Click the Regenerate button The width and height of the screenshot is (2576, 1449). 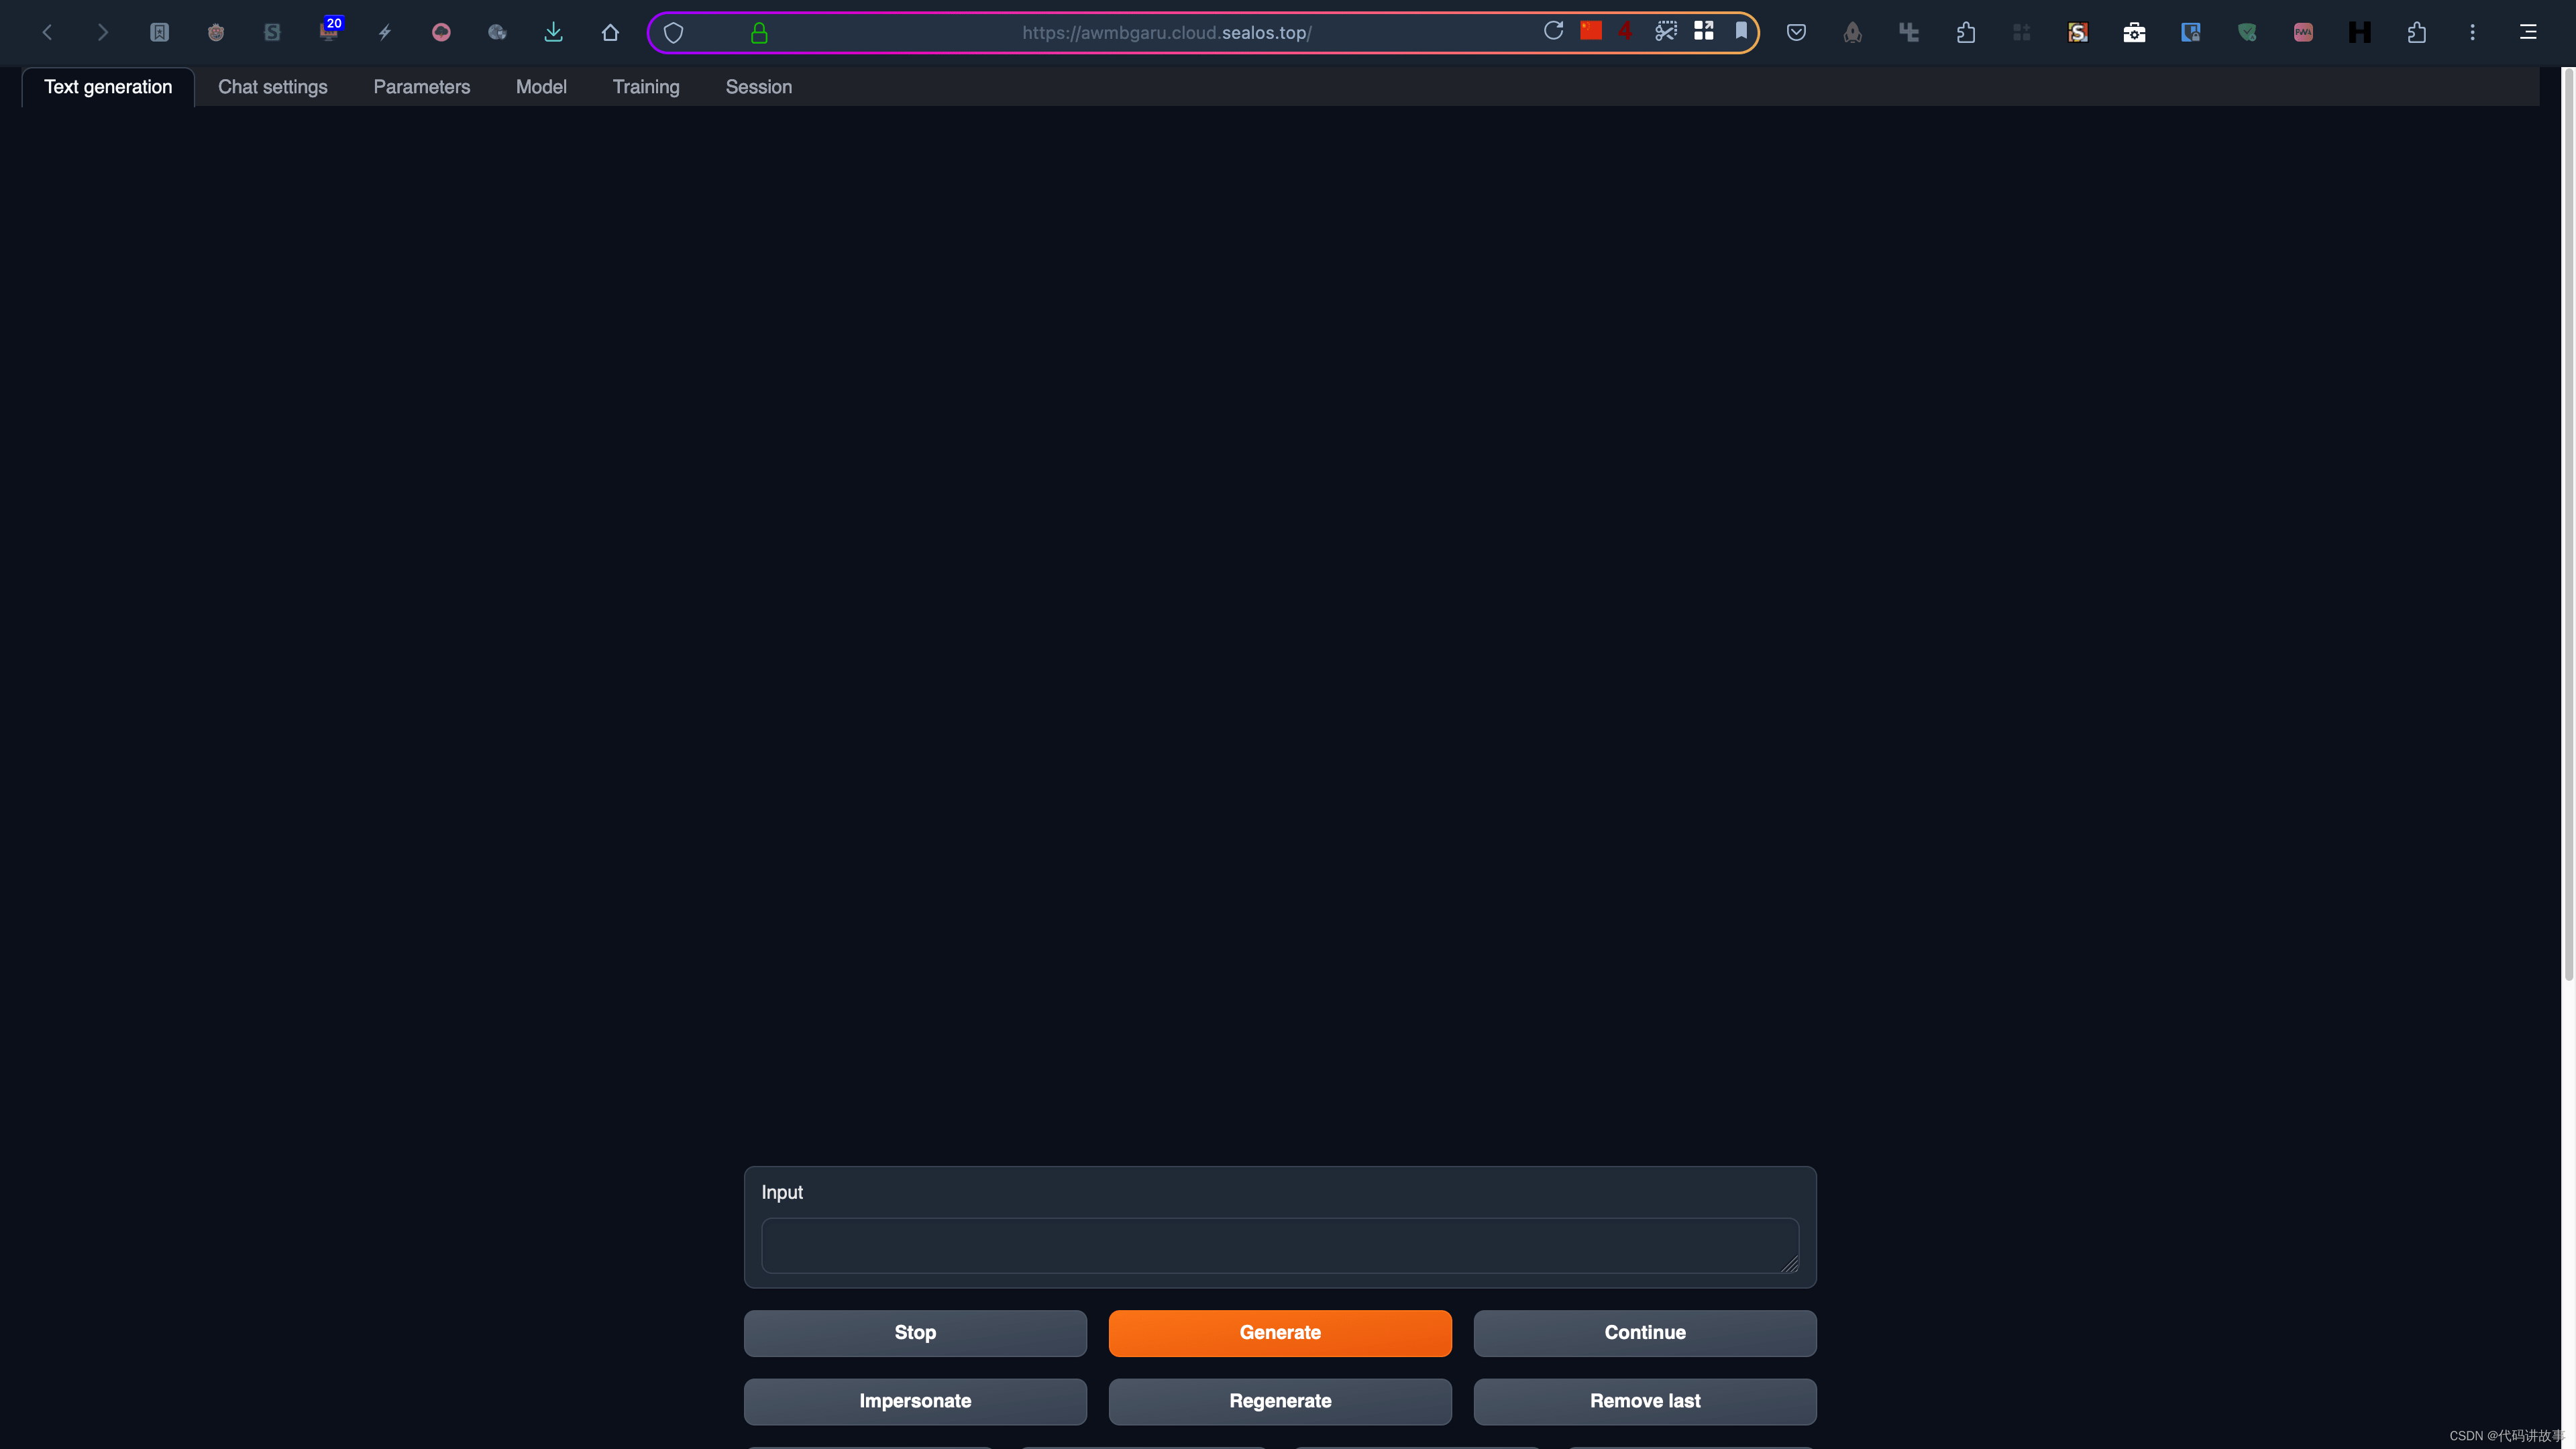1280,1401
